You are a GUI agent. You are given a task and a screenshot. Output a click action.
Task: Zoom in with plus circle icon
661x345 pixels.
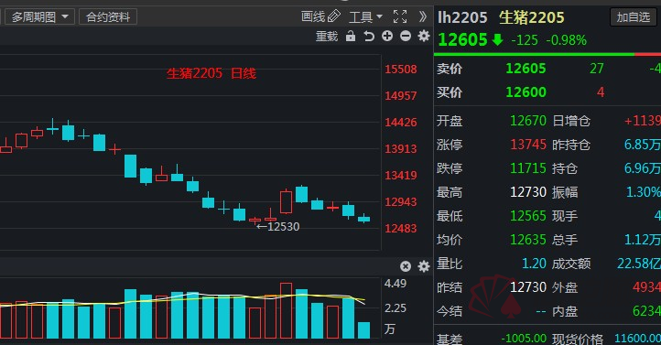click(387, 37)
